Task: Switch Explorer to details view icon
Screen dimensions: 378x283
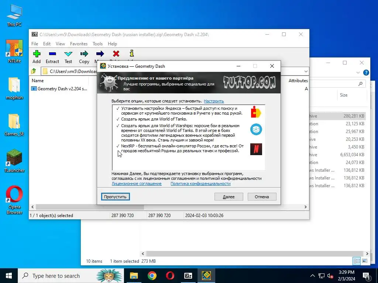Action: (x=357, y=261)
